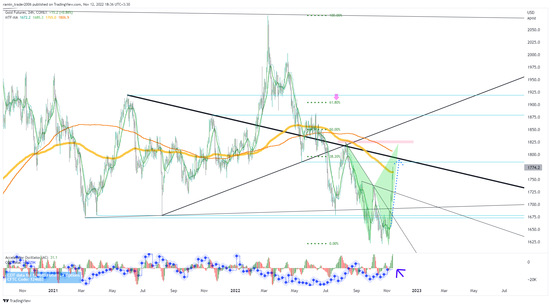Select the pink resistance zone rectangle near 1825
Image resolution: width=551 pixels, height=306 pixels.
point(375,142)
